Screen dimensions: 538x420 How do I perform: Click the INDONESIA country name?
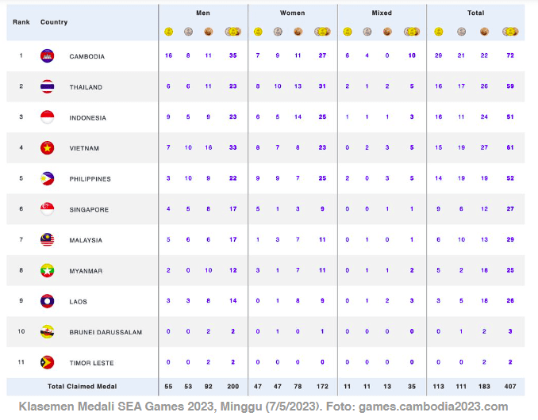click(x=88, y=118)
